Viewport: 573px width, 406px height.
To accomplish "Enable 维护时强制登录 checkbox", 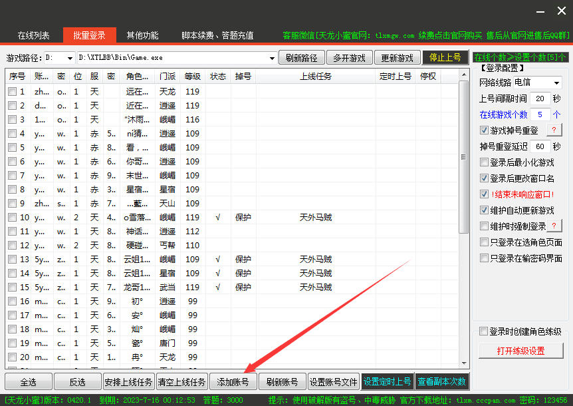I will pos(484,226).
